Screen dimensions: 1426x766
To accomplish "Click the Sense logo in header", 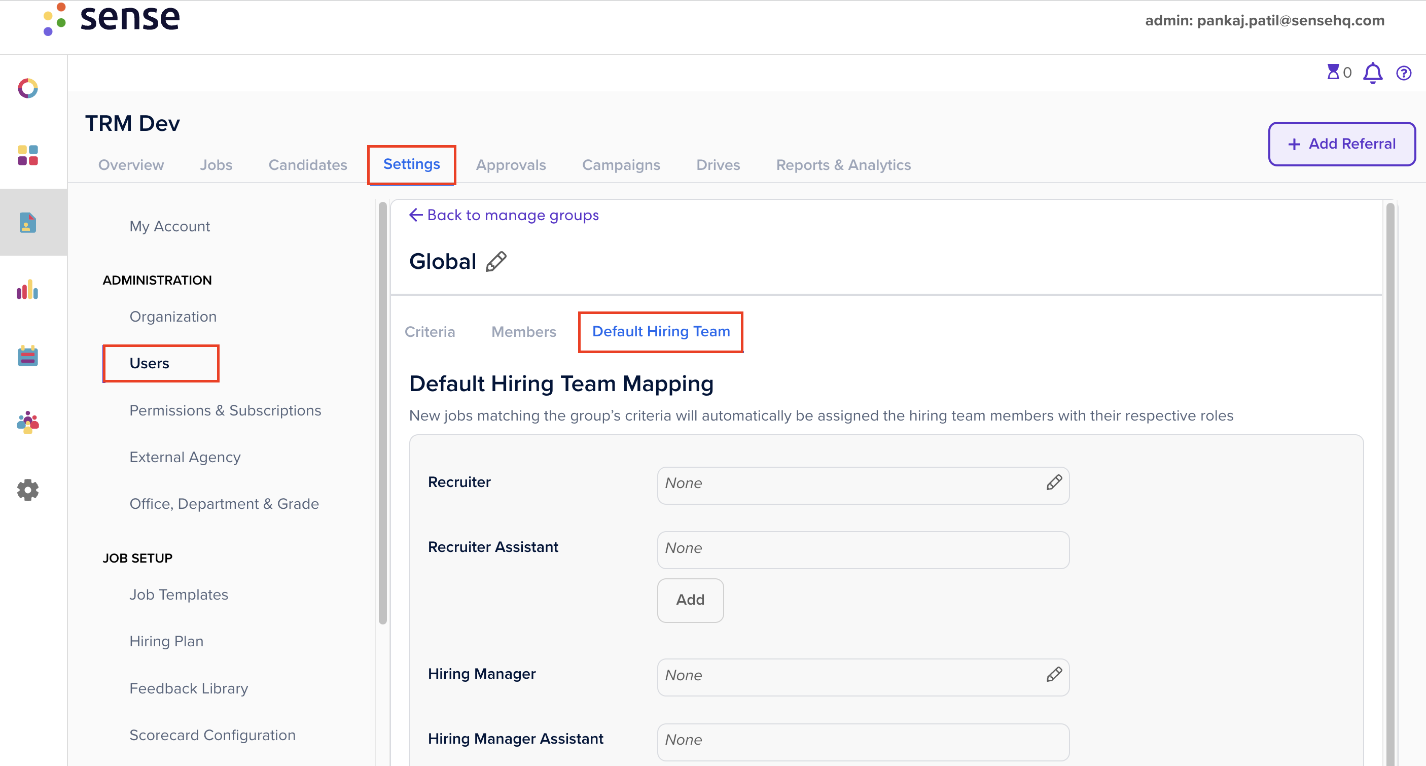I will click(111, 18).
